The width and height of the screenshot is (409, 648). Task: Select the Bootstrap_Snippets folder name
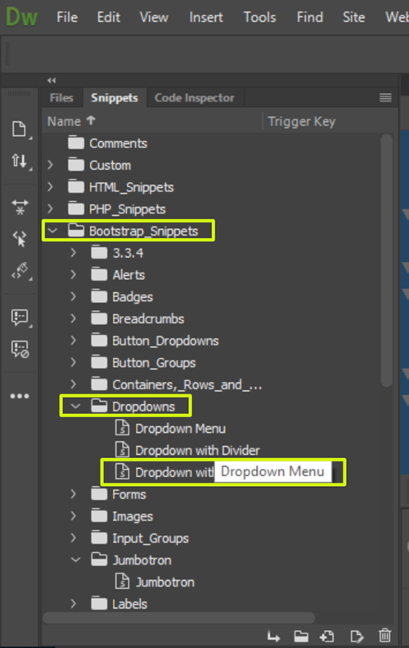point(143,231)
